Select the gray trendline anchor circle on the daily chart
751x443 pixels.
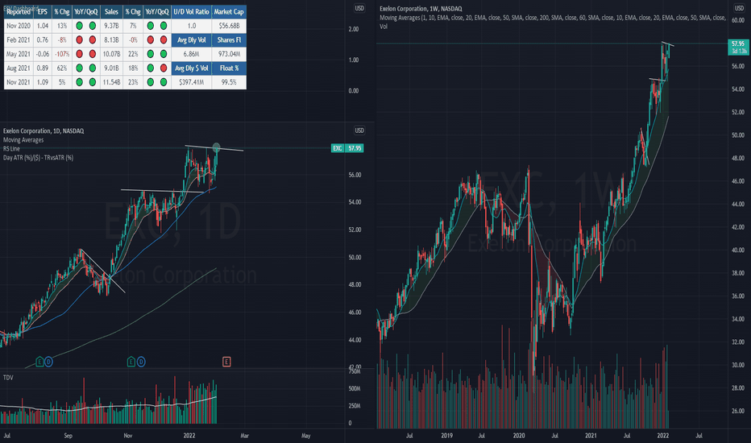[217, 147]
